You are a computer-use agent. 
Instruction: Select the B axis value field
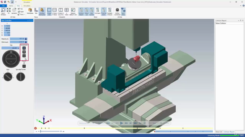pos(7,35)
